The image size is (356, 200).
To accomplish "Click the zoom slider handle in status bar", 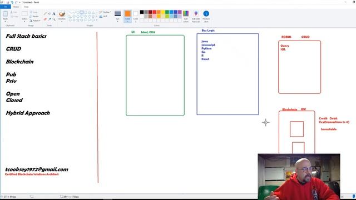I will (x=354, y=196).
